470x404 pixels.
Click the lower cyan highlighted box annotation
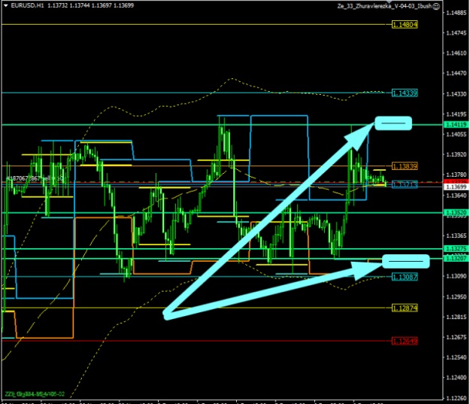click(405, 261)
